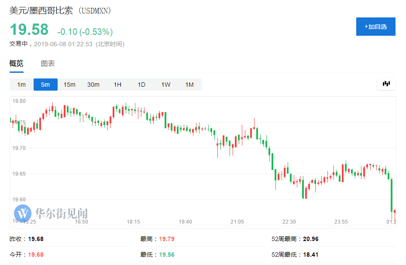Select the active 5m interval button
406x265 pixels.
click(x=45, y=85)
